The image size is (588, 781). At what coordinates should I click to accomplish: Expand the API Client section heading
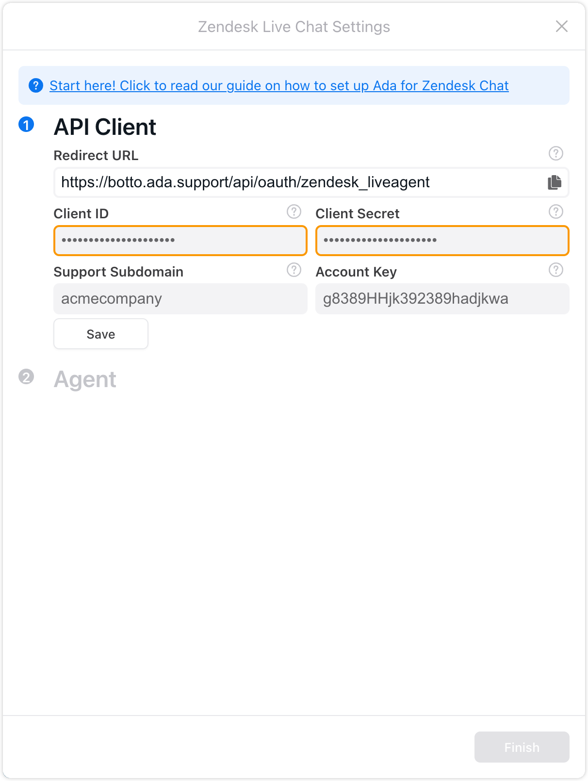click(105, 127)
